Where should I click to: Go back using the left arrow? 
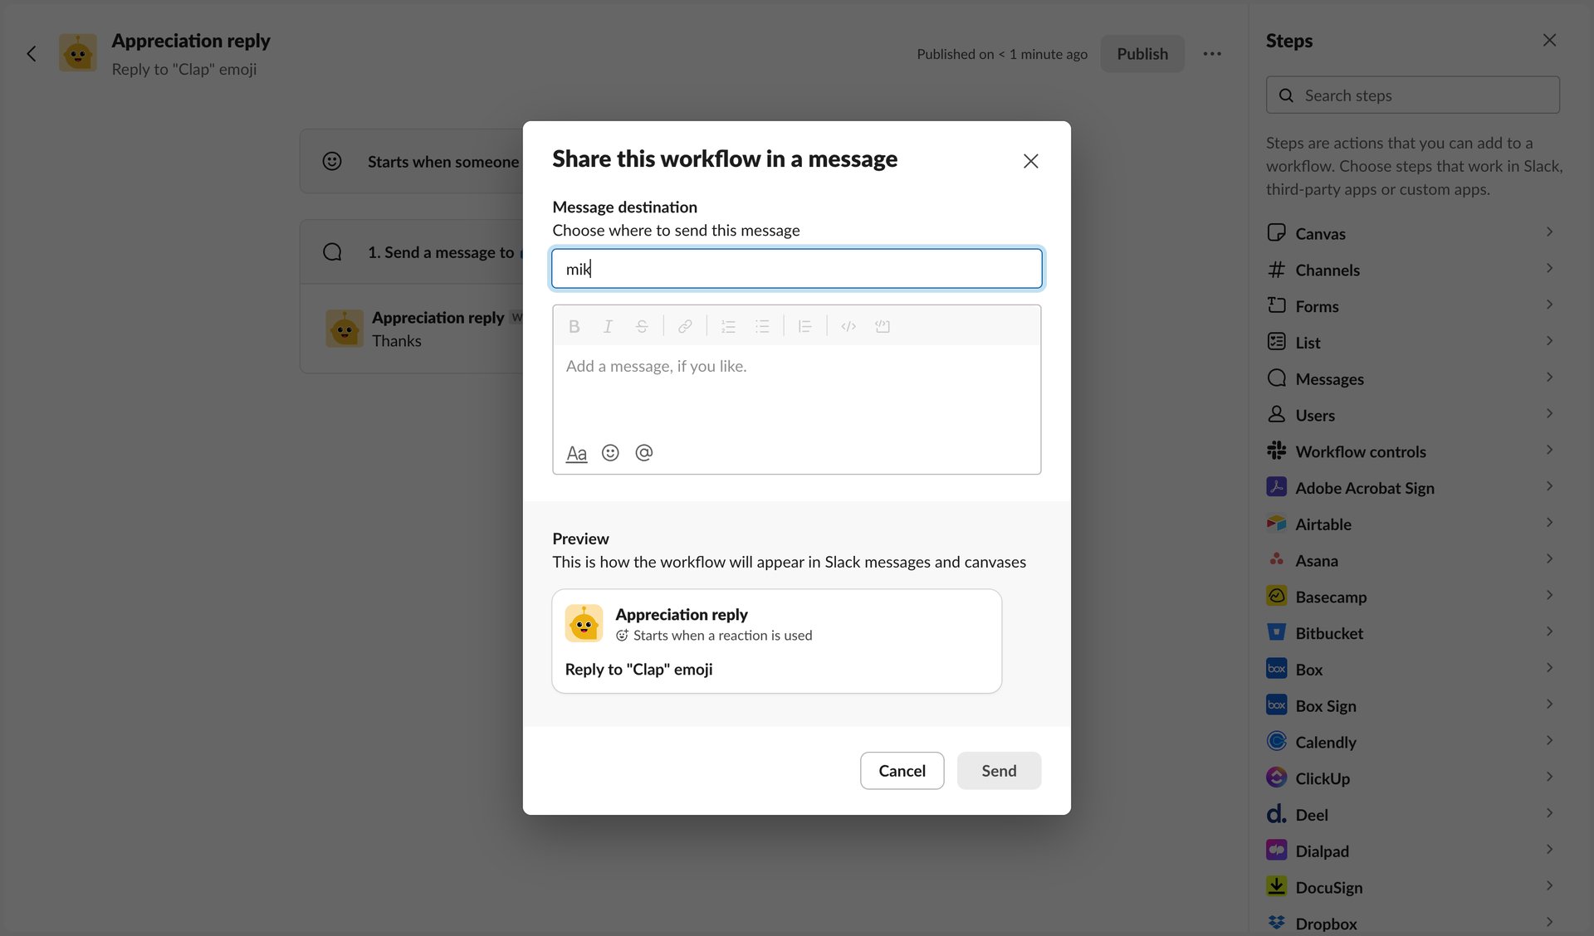click(32, 53)
